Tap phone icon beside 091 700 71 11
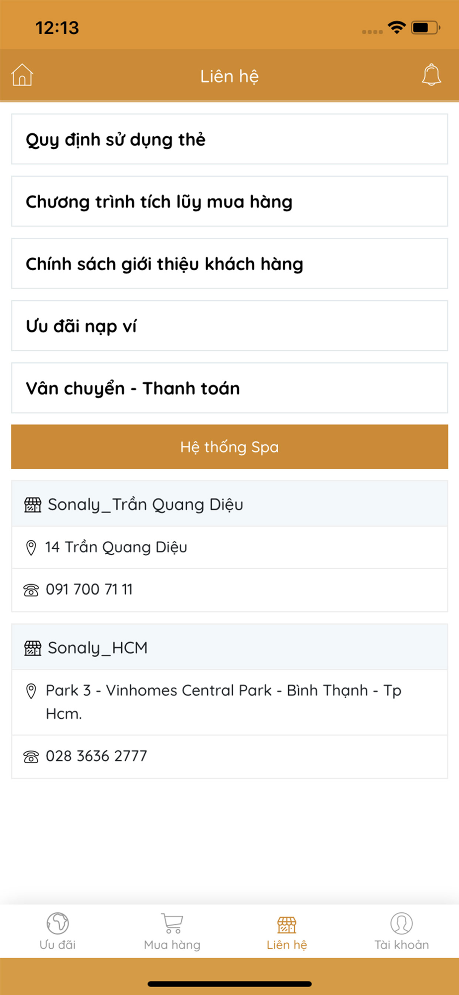The height and width of the screenshot is (995, 459). coord(31,590)
